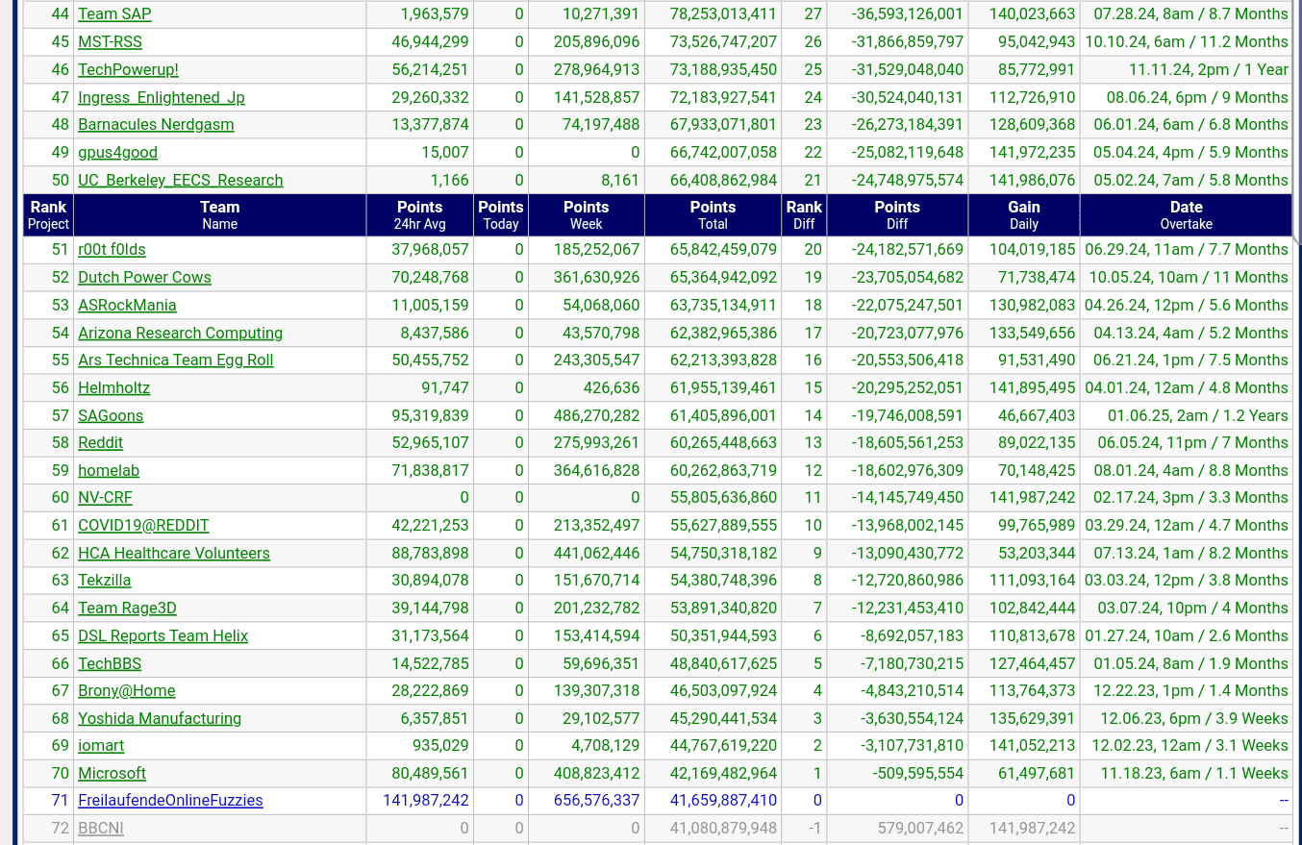Viewport: 1302px width, 845px height.
Task: Click the page's vertical scrollbar
Action: point(1297,120)
